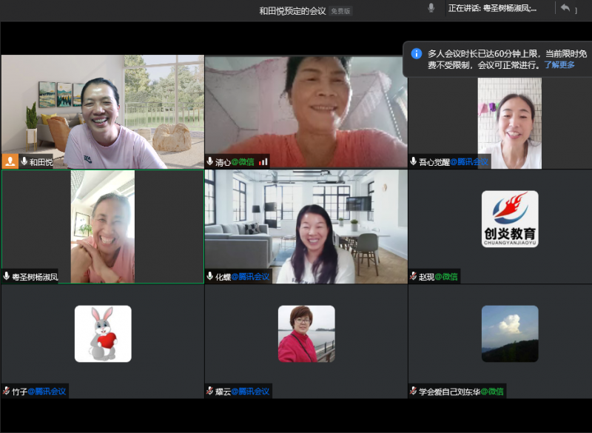Click the orange host icon beside 和田悦
The width and height of the screenshot is (592, 433).
tap(10, 161)
